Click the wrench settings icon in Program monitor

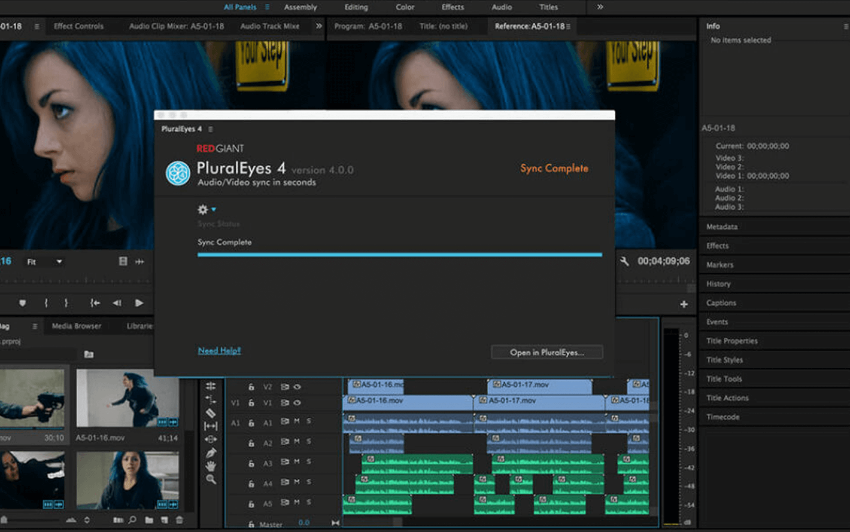(x=624, y=261)
